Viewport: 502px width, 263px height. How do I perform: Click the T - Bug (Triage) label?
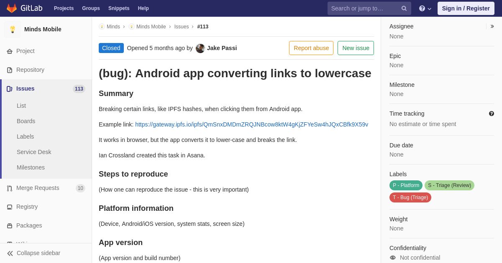pyautogui.click(x=410, y=197)
